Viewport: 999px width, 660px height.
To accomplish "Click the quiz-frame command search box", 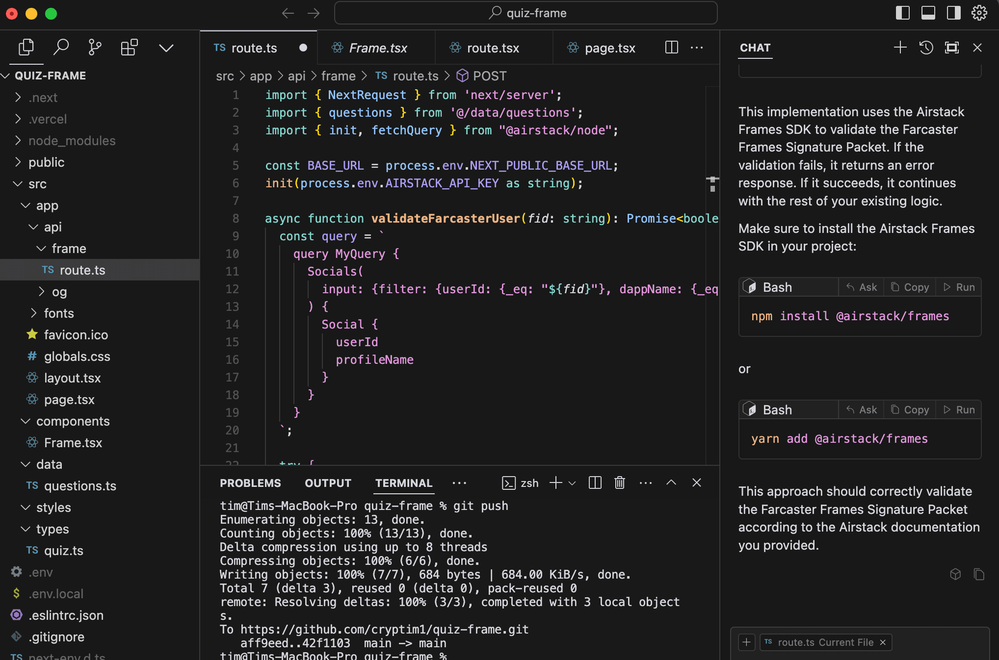I will click(x=526, y=13).
